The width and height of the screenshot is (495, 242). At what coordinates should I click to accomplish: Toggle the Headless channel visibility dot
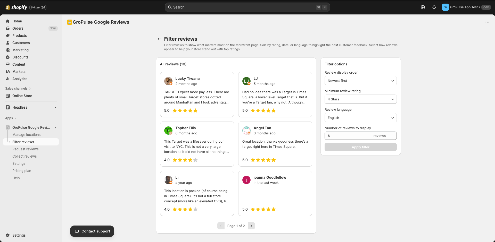tap(55, 107)
